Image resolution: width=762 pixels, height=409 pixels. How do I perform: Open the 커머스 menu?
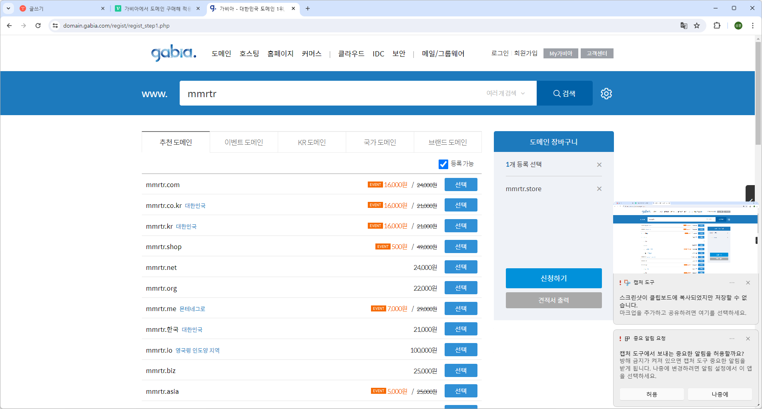pos(312,54)
